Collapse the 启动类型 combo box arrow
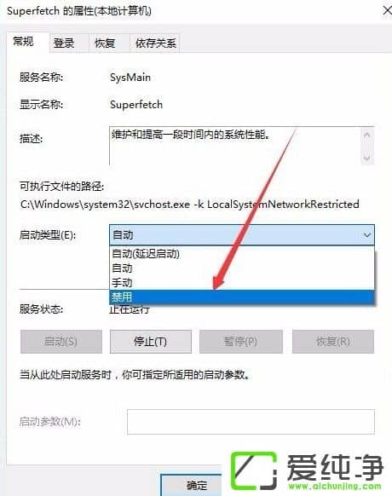The height and width of the screenshot is (496, 392). coord(367,235)
